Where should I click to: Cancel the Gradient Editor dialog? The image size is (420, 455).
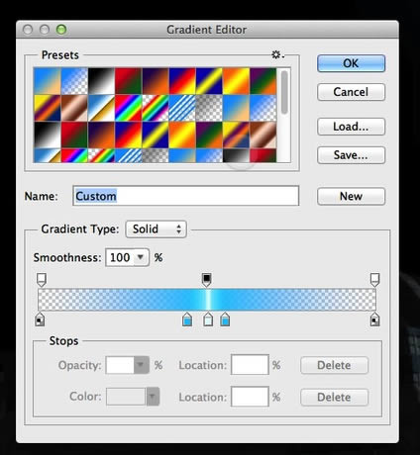351,92
